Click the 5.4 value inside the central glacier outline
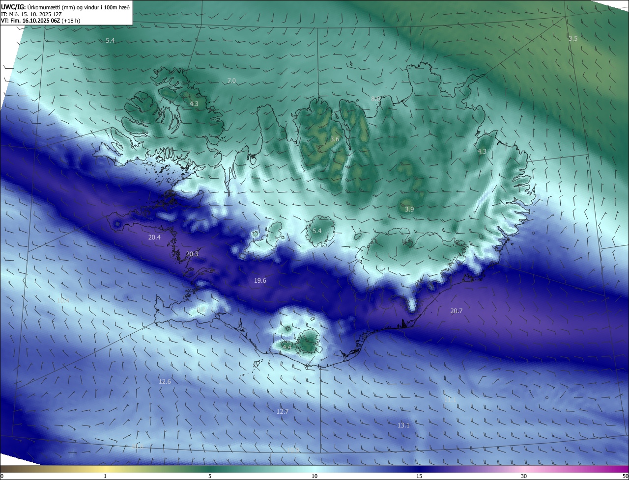 coord(317,231)
